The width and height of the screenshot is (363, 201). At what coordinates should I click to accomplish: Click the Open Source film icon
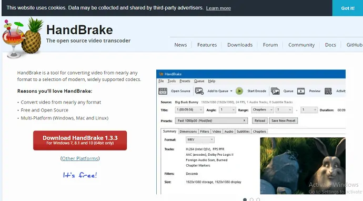[x=163, y=91]
